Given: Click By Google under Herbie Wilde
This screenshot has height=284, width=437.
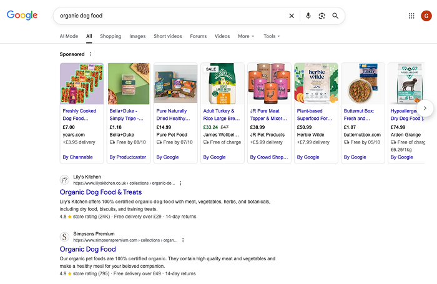Looking at the screenshot, I should pyautogui.click(x=308, y=157).
